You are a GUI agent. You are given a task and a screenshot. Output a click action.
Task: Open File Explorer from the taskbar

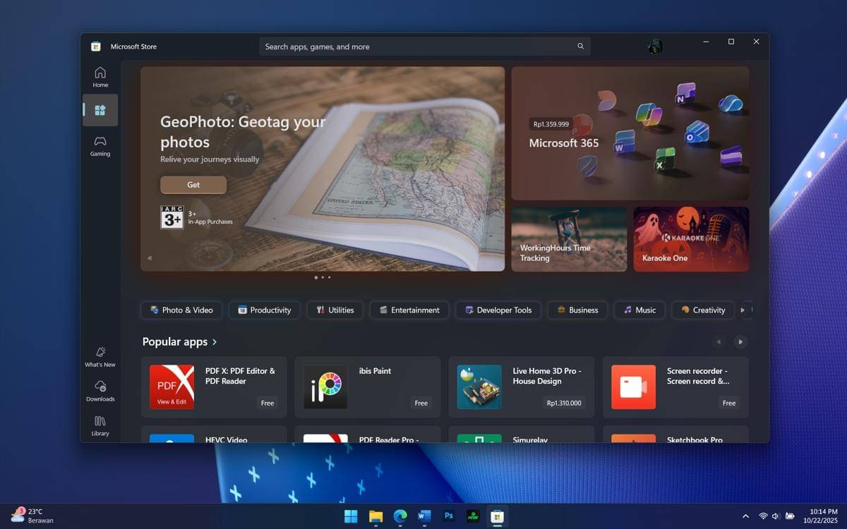376,516
